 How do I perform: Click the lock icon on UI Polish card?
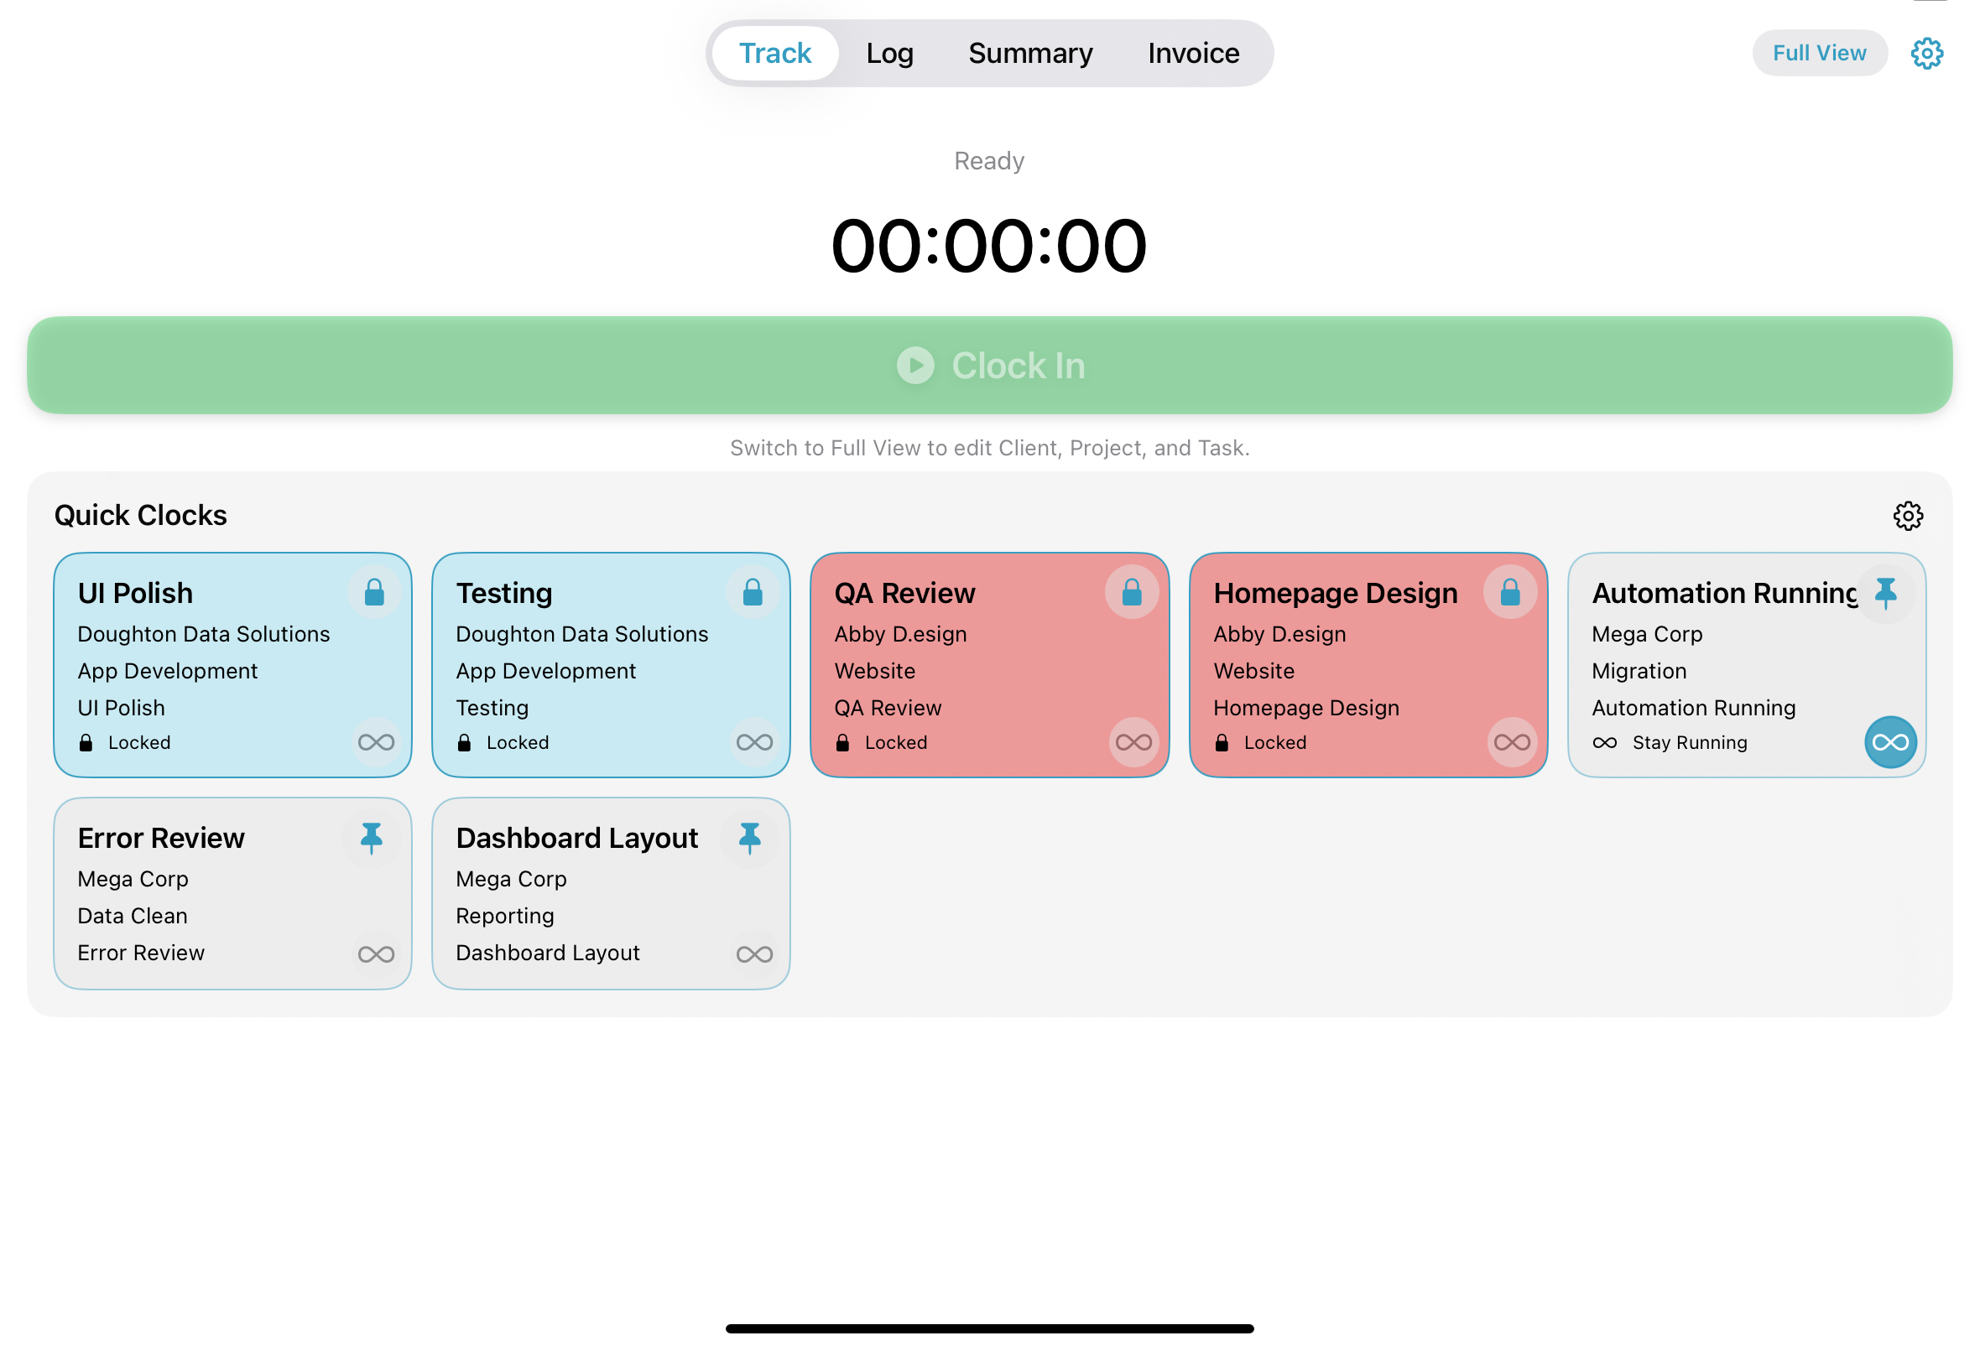(374, 593)
